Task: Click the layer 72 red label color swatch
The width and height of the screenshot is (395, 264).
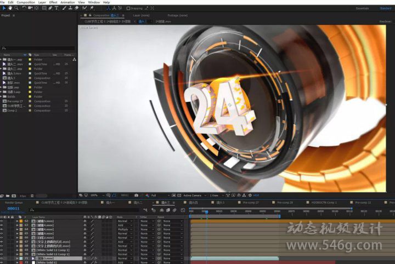Action: click(21, 262)
